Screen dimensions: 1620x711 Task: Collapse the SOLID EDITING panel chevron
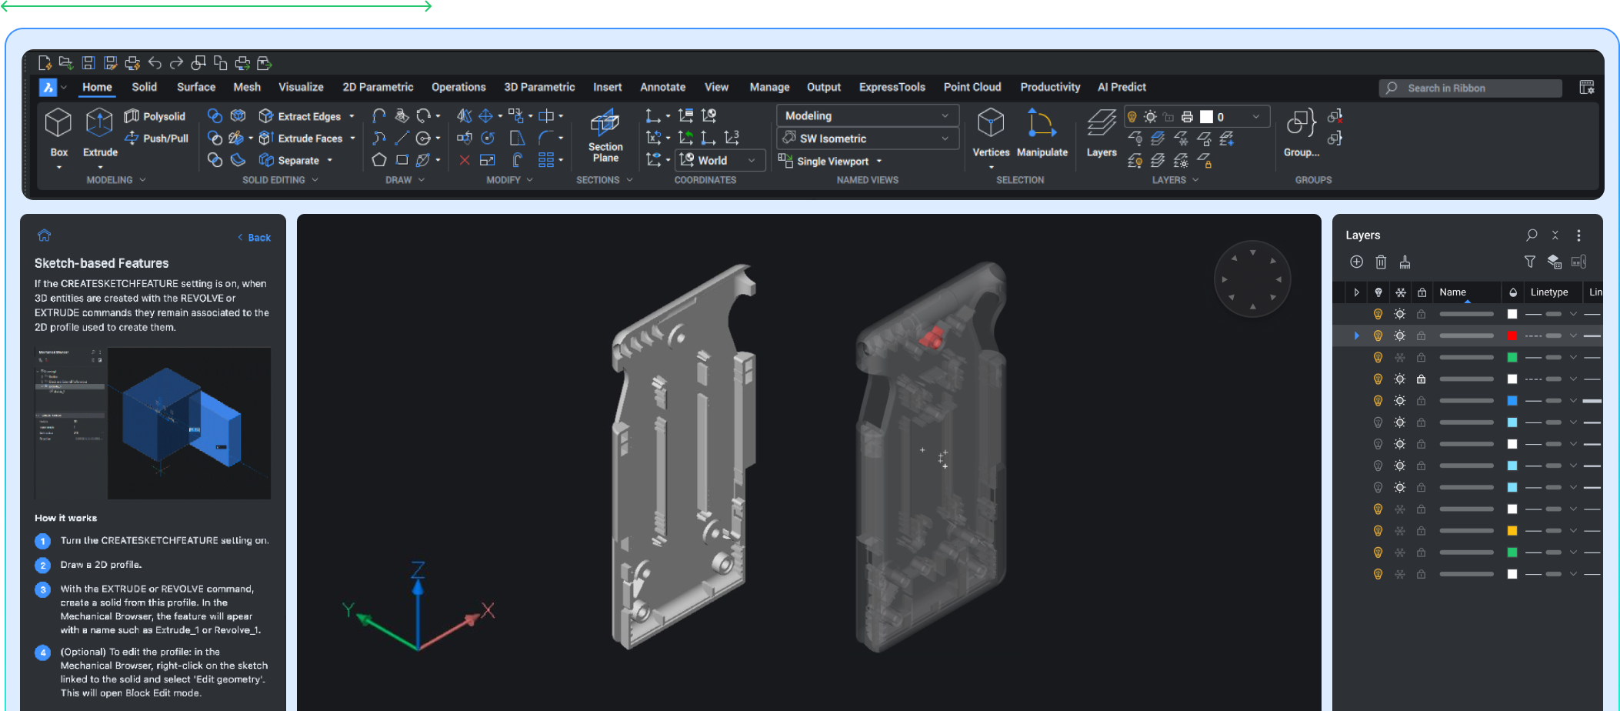tap(315, 179)
